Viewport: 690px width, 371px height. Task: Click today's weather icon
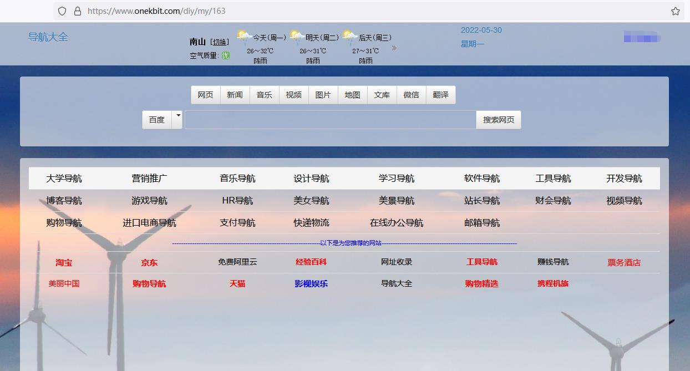(244, 38)
